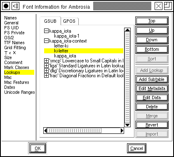Select PS UID in the sidebar

[12, 28]
